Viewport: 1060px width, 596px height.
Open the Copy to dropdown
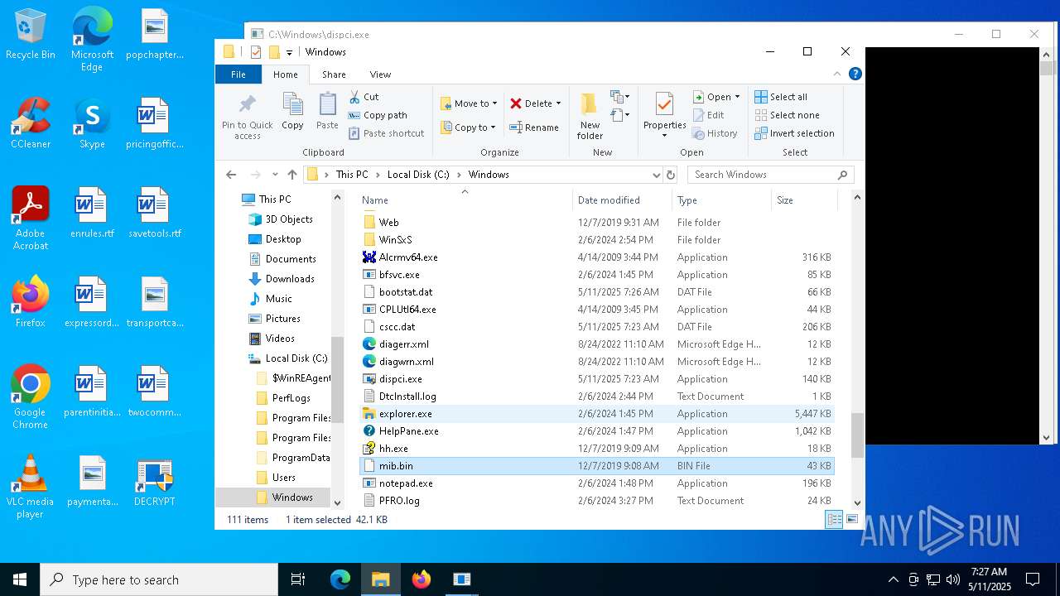click(468, 127)
